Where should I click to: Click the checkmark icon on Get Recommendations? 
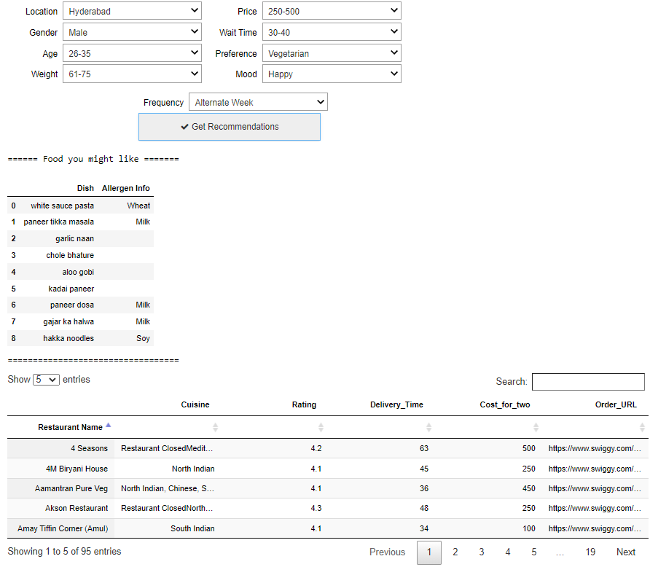pyautogui.click(x=184, y=127)
